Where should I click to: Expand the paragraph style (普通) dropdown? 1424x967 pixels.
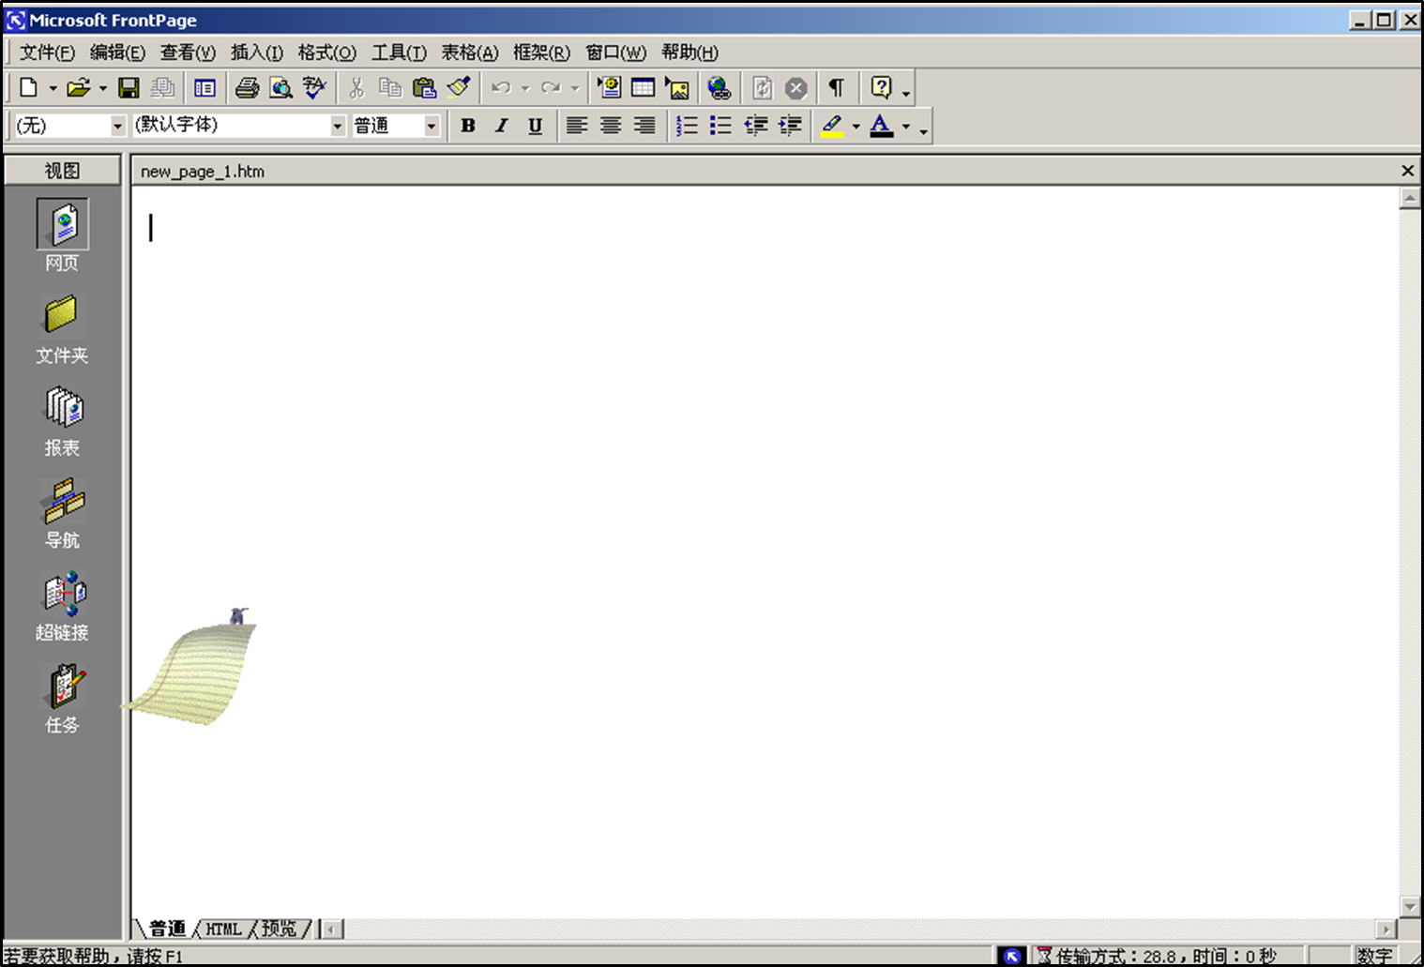[x=431, y=125]
